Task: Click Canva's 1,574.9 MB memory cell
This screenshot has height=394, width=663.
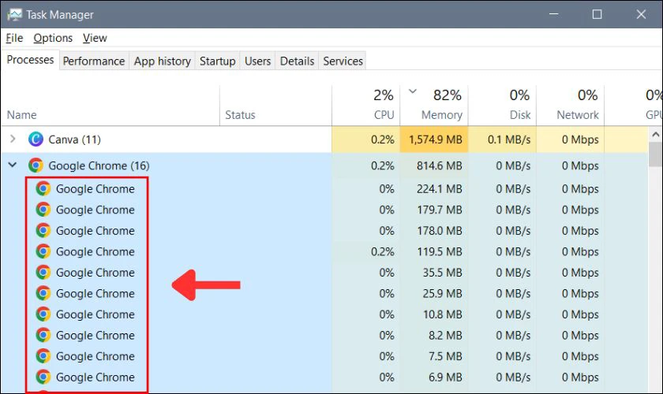Action: 434,139
